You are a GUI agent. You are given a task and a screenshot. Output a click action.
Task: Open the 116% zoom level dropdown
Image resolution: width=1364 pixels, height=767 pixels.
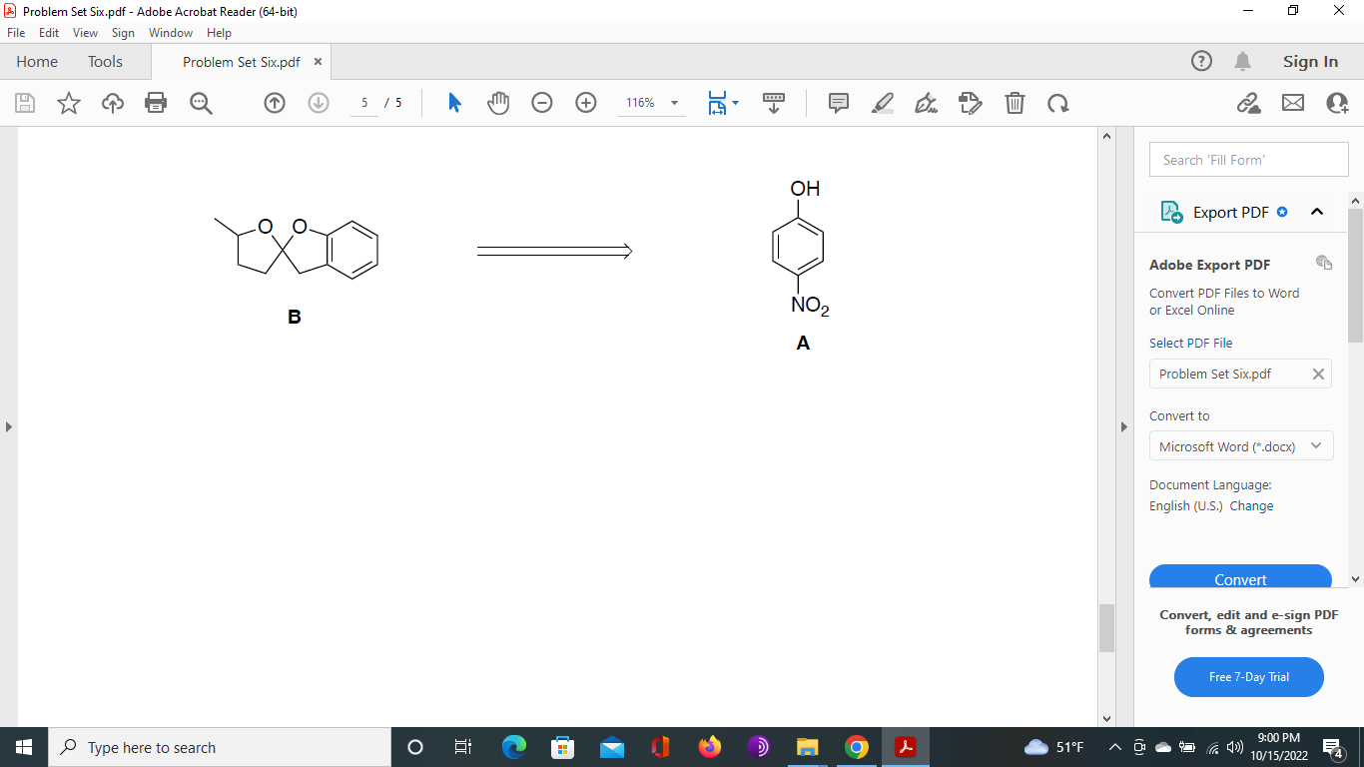651,103
